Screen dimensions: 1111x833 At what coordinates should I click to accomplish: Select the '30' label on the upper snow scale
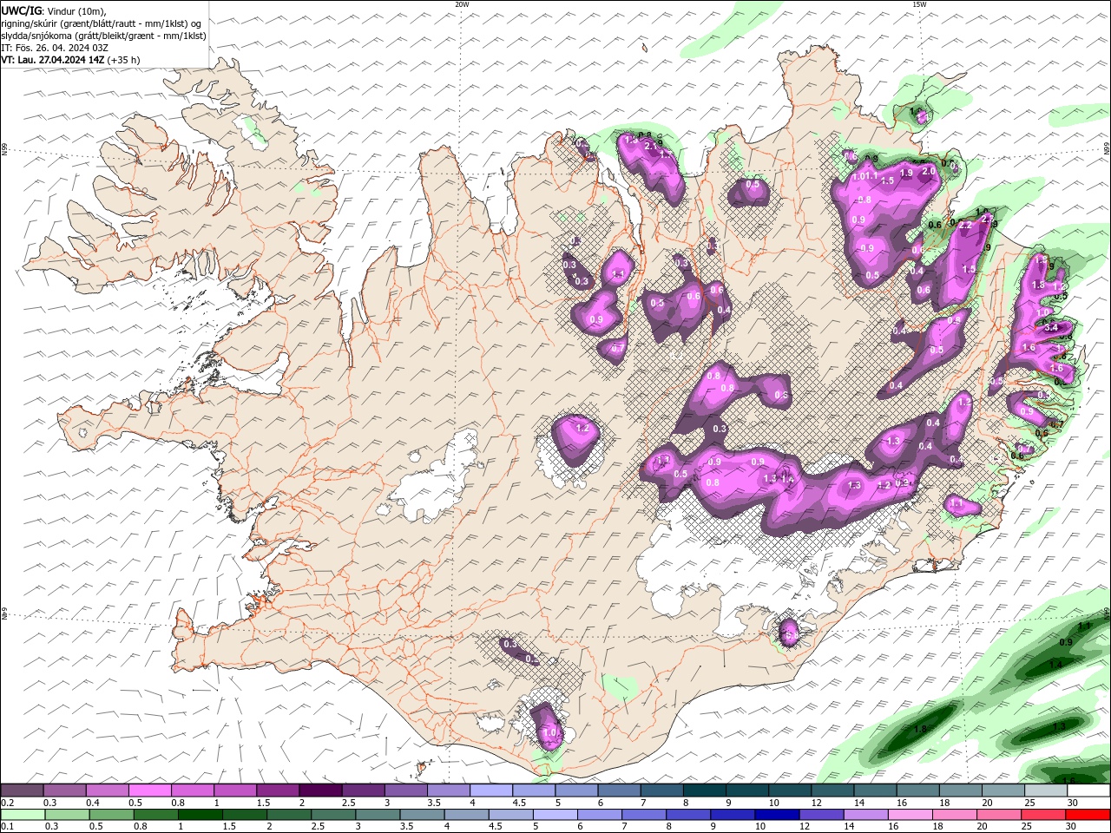pyautogui.click(x=1073, y=803)
